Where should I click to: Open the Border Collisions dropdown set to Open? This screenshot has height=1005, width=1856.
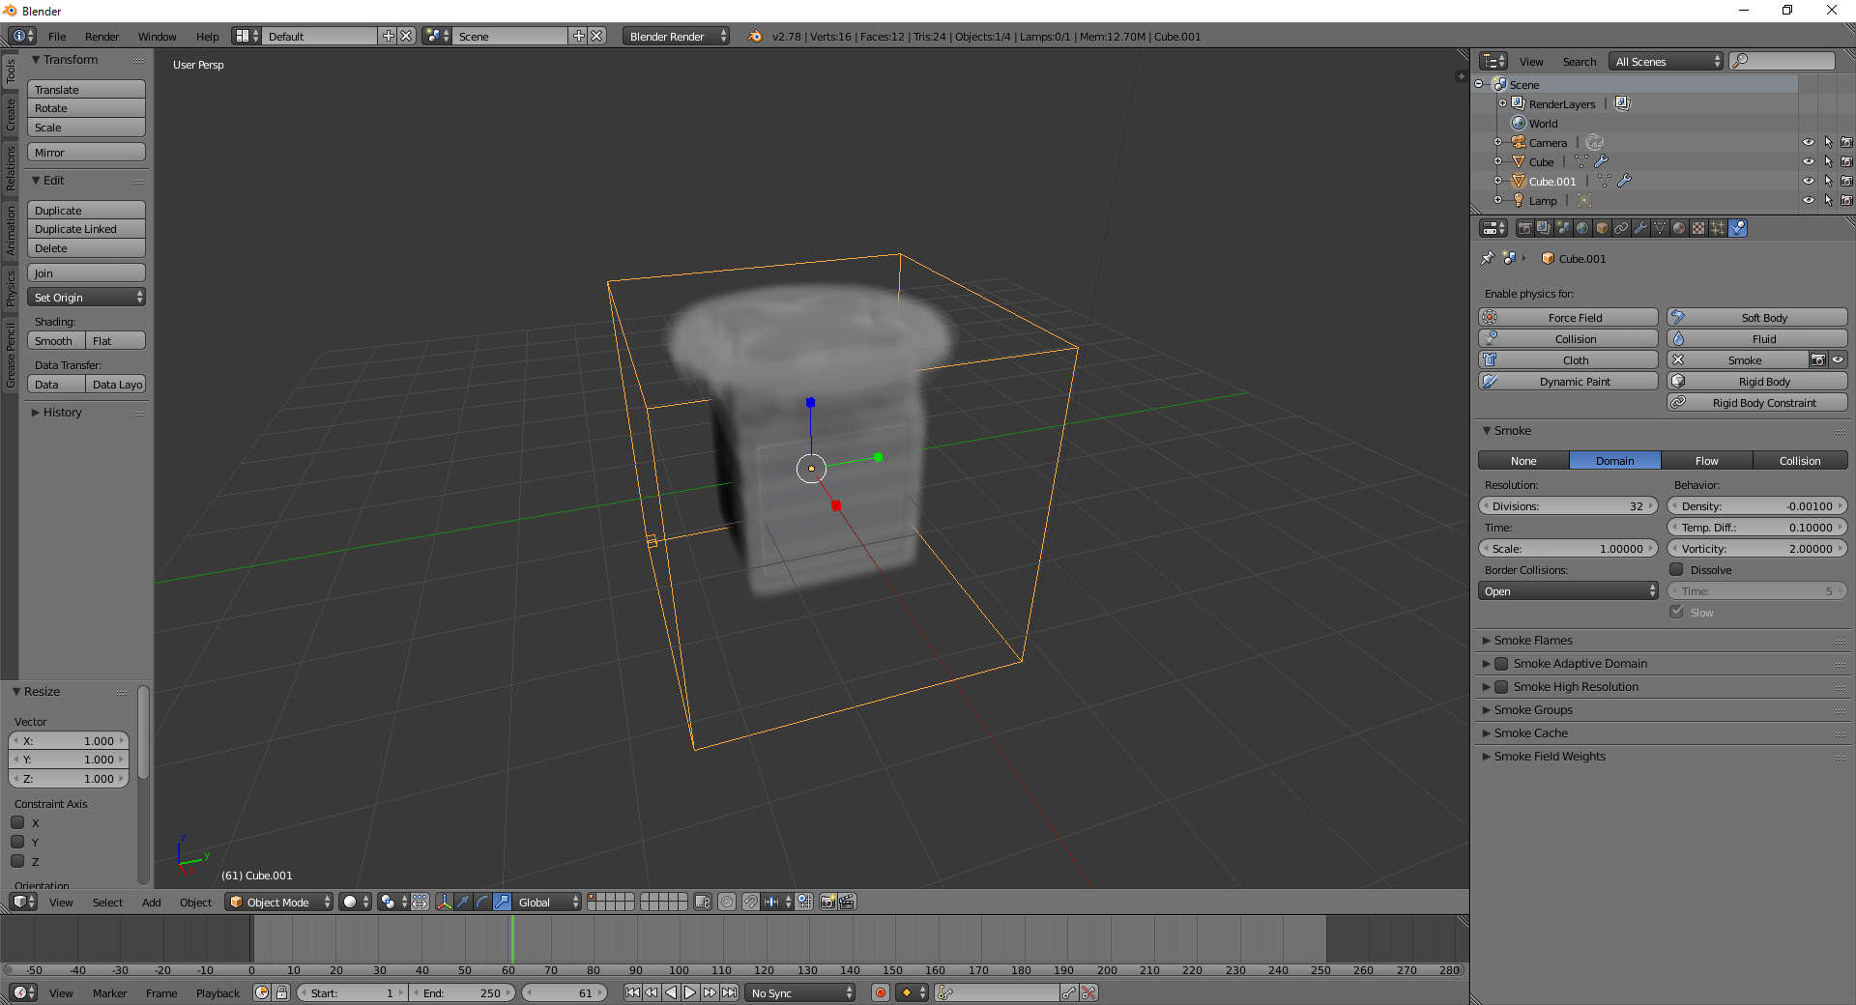pyautogui.click(x=1567, y=591)
